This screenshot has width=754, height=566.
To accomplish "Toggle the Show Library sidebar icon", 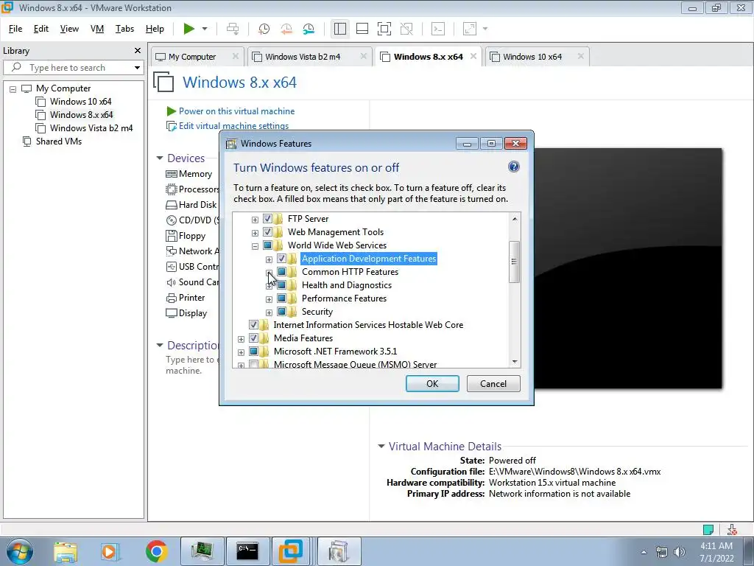I will 340,29.
